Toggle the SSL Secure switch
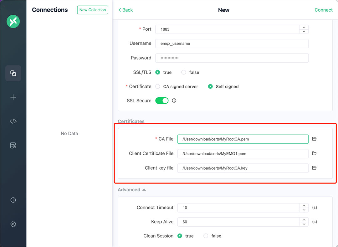Image resolution: width=338 pixels, height=247 pixels. pos(162,101)
